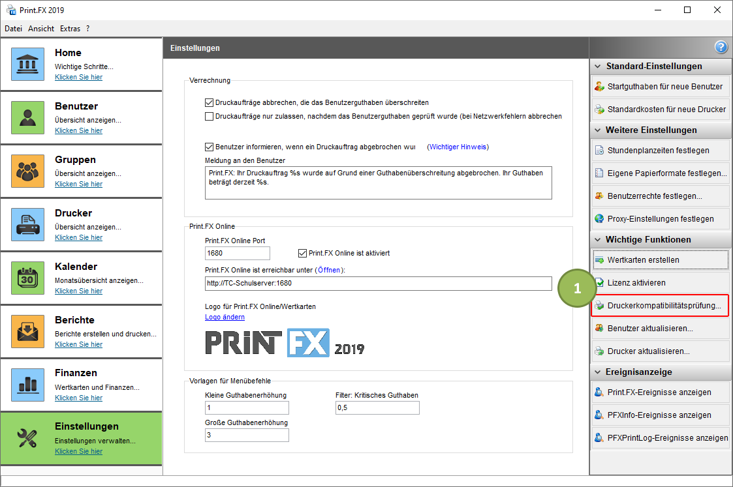The image size is (733, 487).
Task: Click 'Klicken Sie hier' under Benutzer
Action: (x=78, y=130)
